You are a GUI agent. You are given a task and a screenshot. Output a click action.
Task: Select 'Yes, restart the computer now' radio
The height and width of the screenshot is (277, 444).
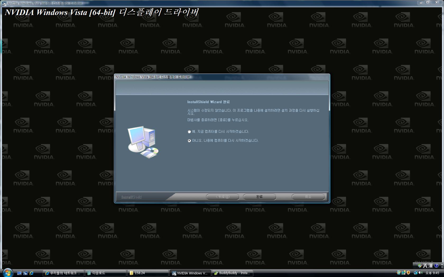pyautogui.click(x=189, y=132)
